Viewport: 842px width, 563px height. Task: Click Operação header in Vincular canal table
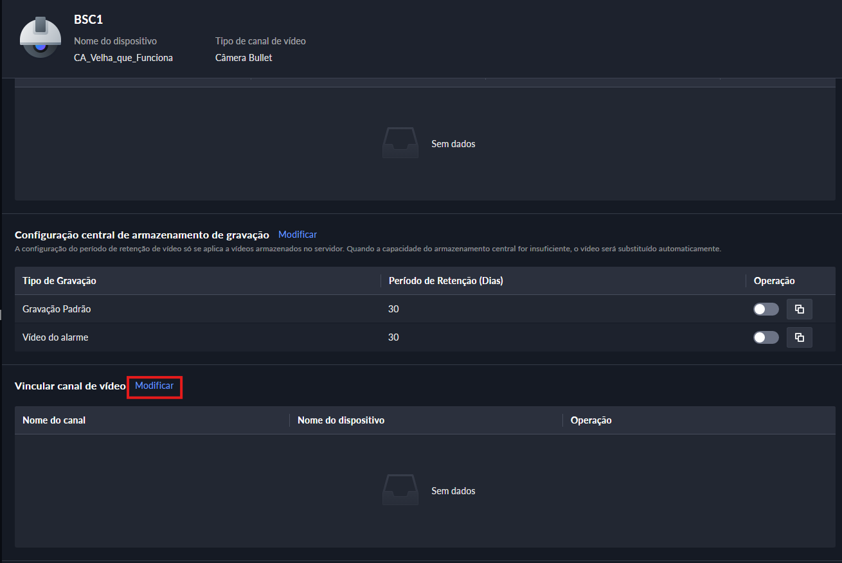(x=591, y=420)
